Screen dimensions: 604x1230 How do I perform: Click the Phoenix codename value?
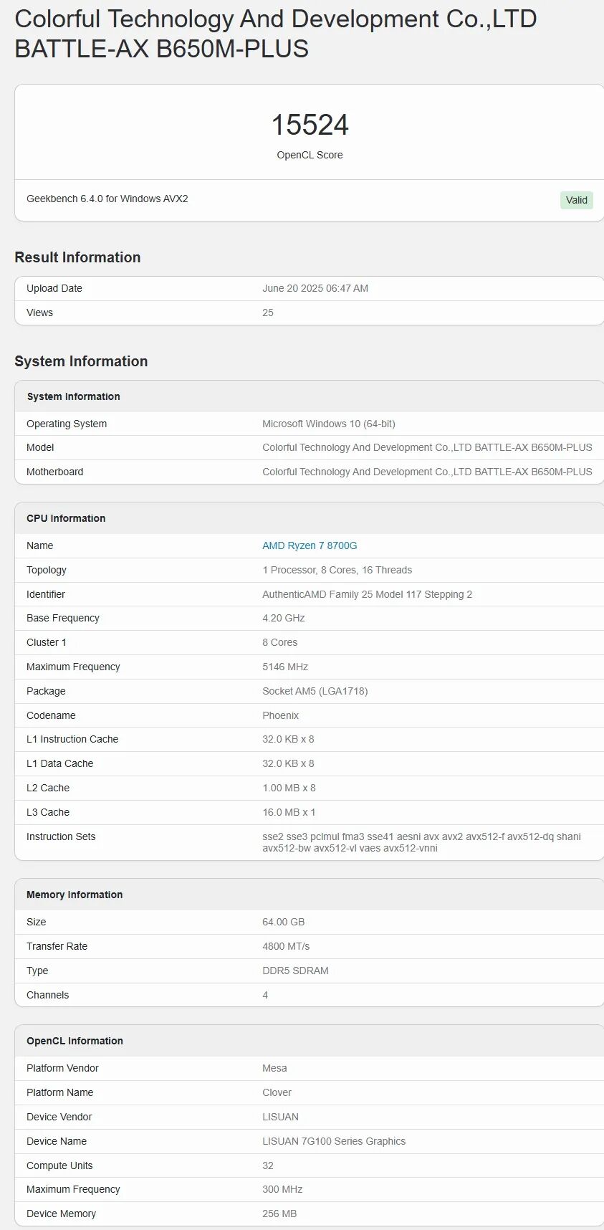tap(281, 715)
